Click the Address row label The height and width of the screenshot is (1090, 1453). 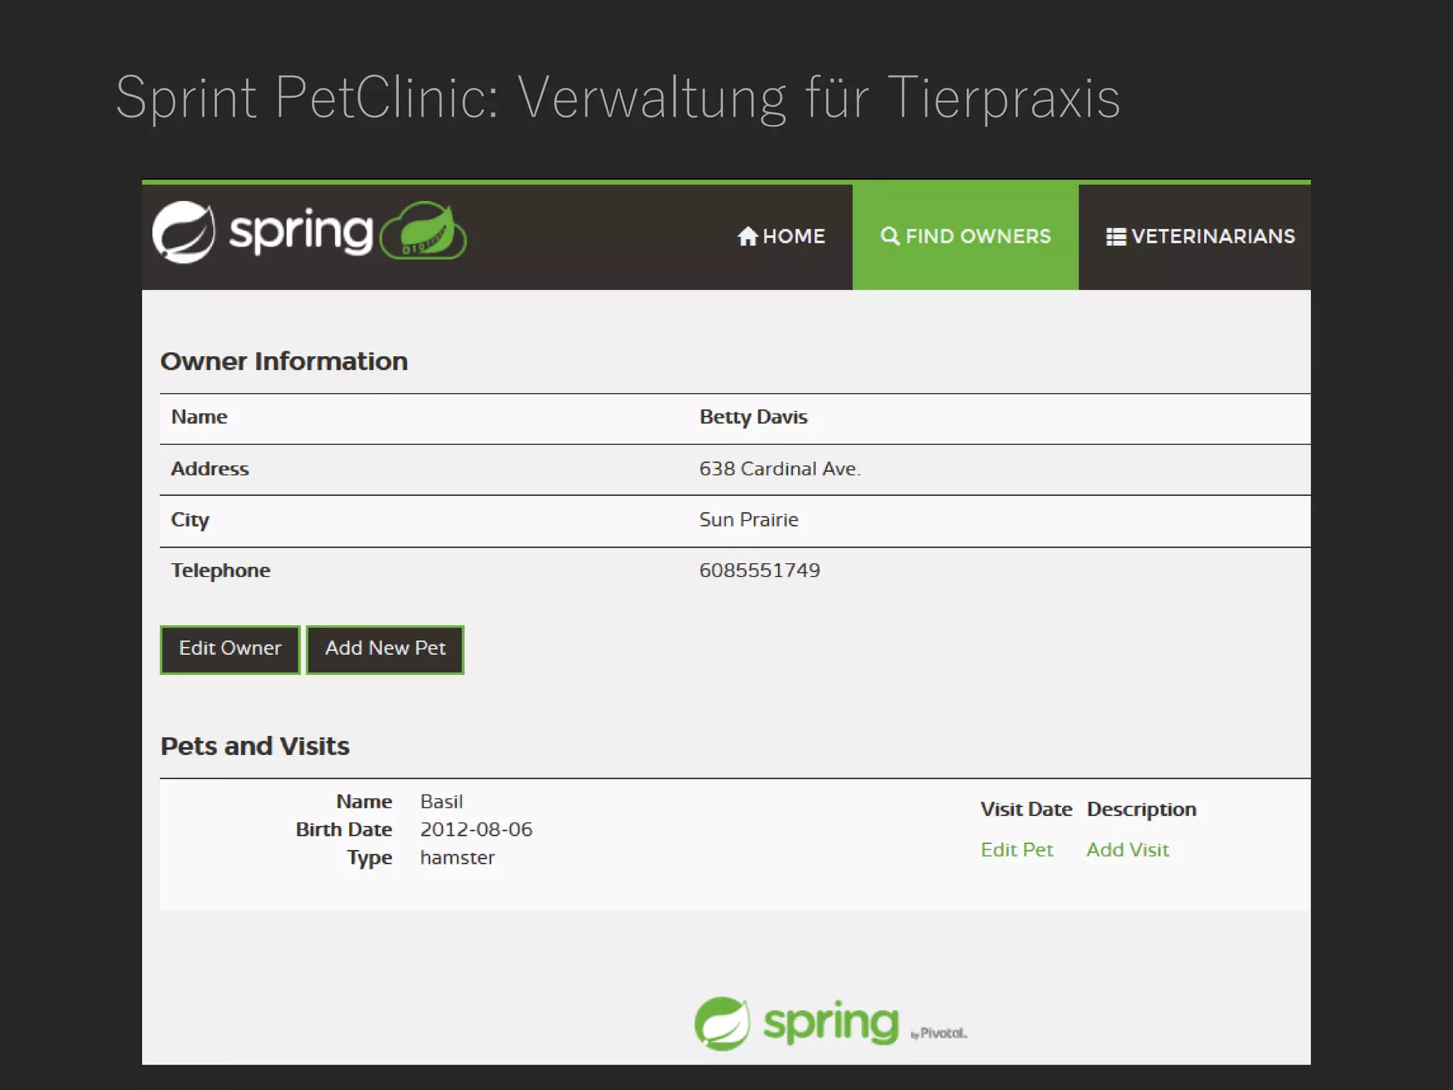[210, 469]
